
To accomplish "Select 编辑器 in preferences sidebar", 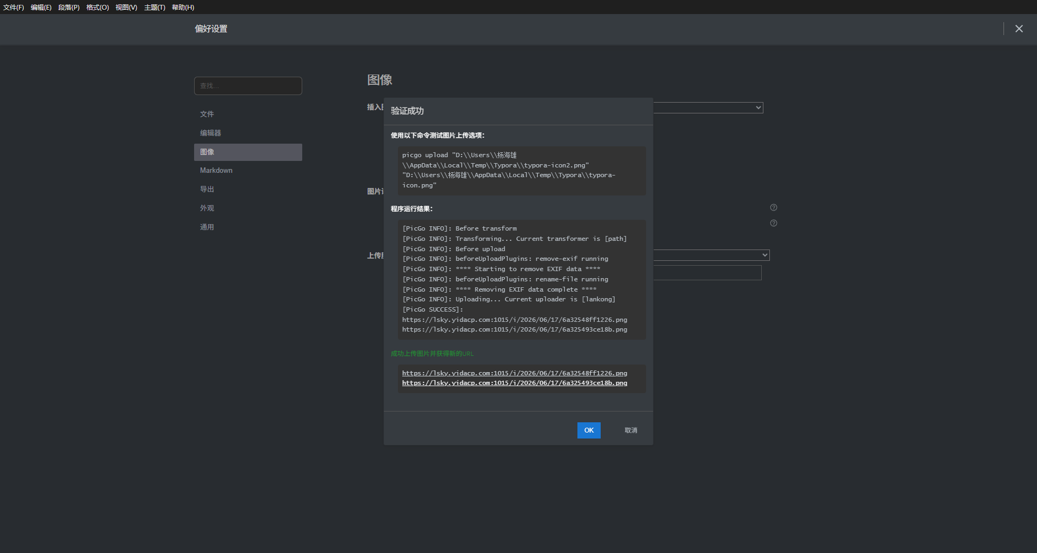I will (x=248, y=133).
